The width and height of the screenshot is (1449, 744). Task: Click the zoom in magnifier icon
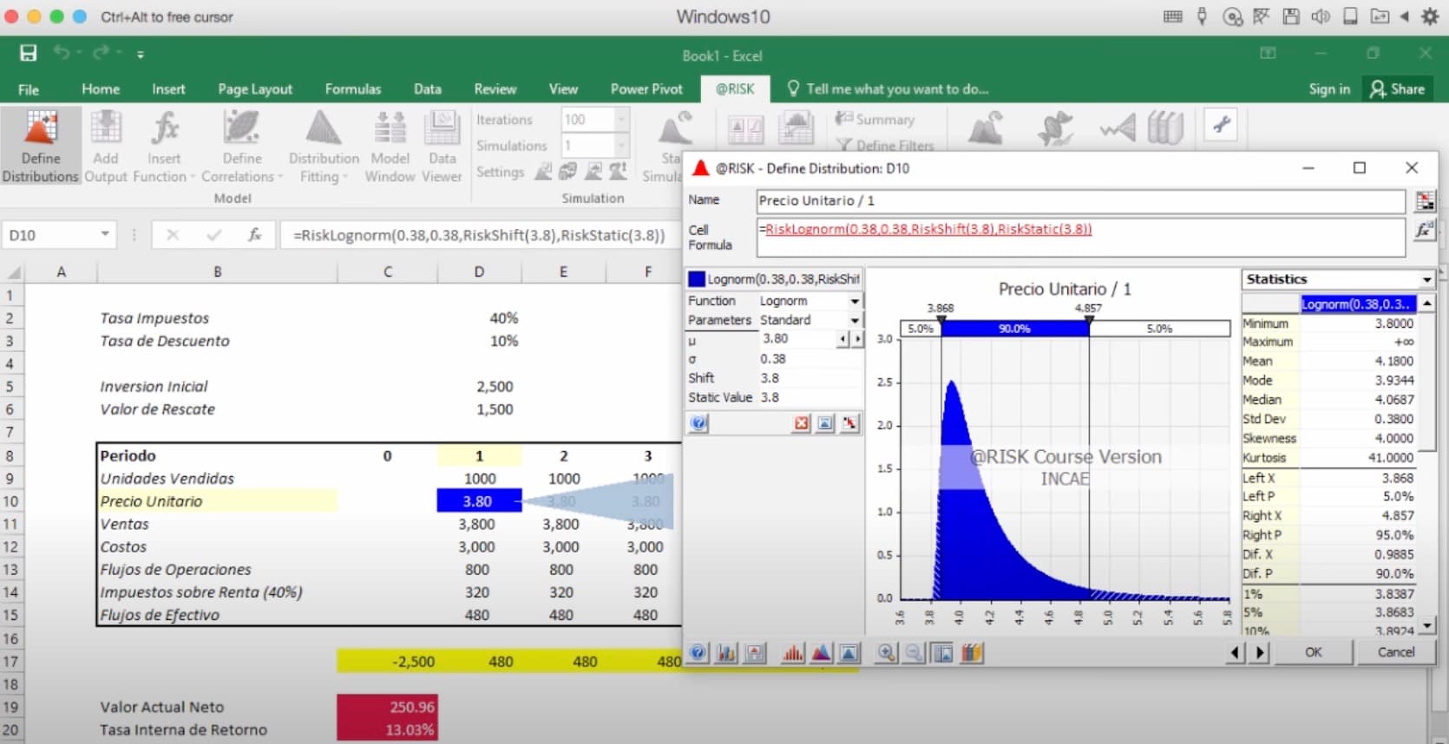click(886, 653)
